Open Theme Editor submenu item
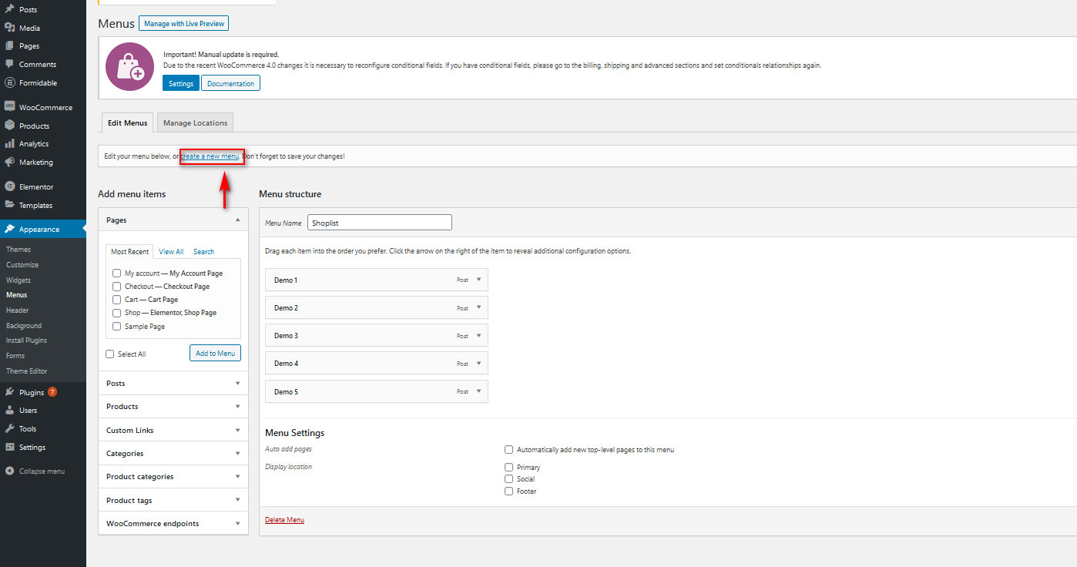Image resolution: width=1077 pixels, height=567 pixels. click(27, 371)
